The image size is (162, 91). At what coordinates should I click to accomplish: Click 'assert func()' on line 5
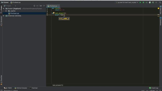click(60, 15)
